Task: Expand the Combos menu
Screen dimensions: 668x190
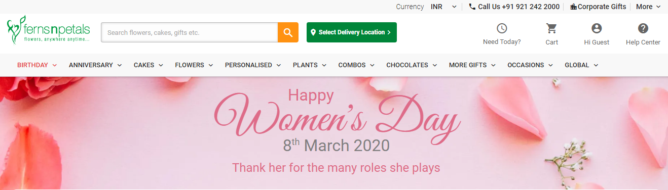Action: (x=356, y=65)
